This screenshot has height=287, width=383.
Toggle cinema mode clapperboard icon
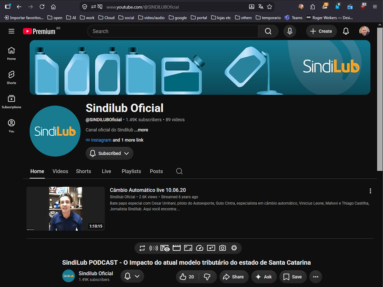[177, 248]
